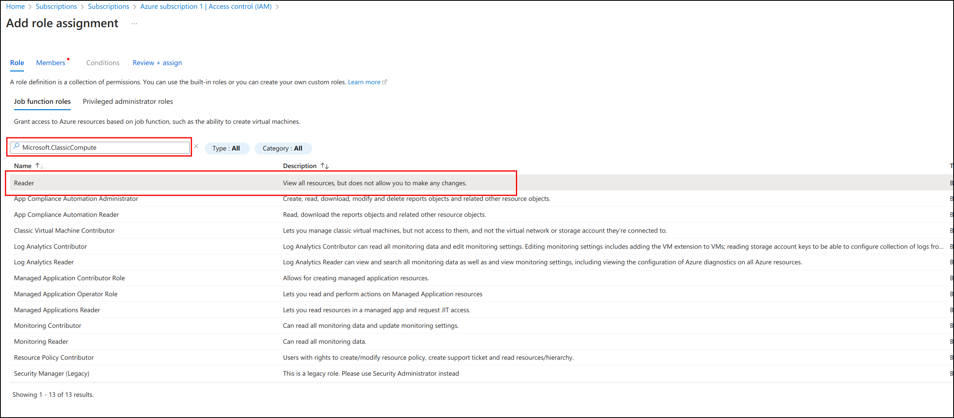Pick the Monitoring Contributor role
Viewport: 954px width, 418px height.
click(x=48, y=325)
